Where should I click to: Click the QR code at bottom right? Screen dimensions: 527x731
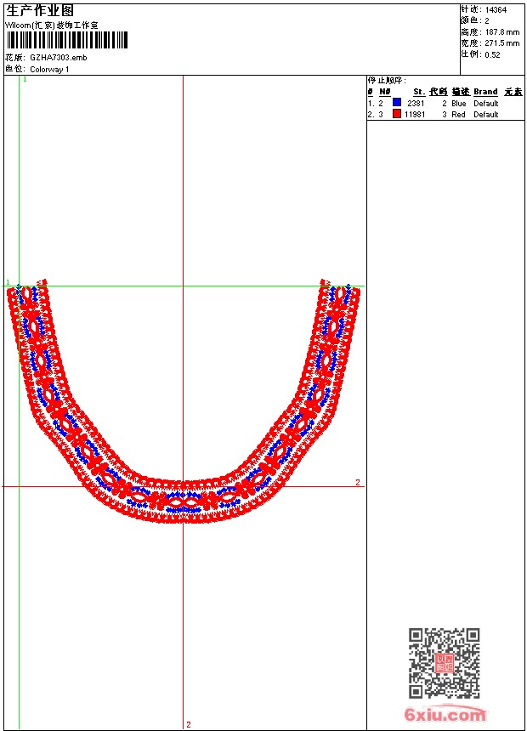click(x=444, y=663)
